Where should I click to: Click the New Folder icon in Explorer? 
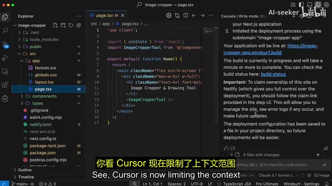[63, 25]
